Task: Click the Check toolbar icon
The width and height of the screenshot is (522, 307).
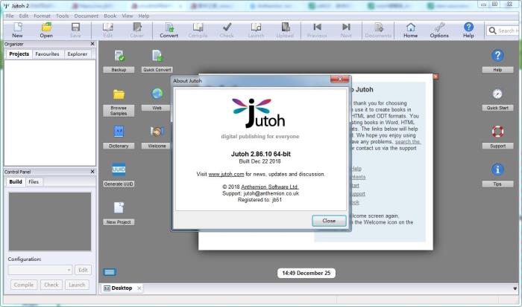Action: pos(227,30)
